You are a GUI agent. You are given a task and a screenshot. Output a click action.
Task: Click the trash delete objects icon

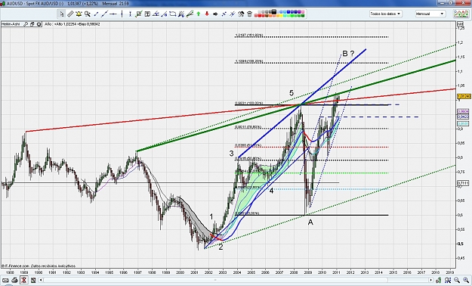coord(249,14)
